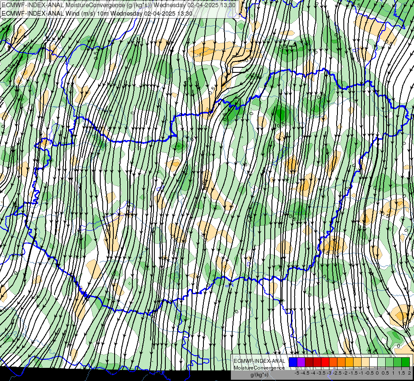The height and width of the screenshot is (381, 414).
Task: Click the legend's MoistureConvergence label
Action: pyautogui.click(x=259, y=368)
